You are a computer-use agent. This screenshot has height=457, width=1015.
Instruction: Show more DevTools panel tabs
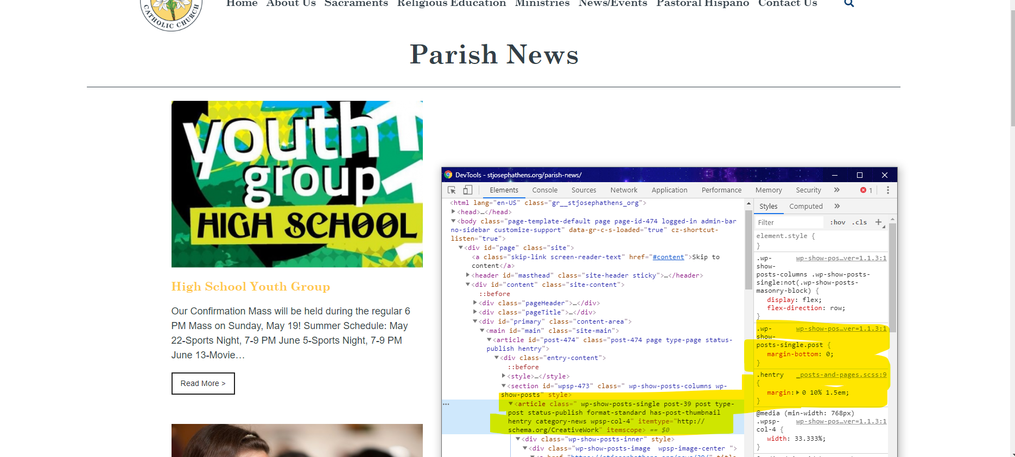[836, 190]
